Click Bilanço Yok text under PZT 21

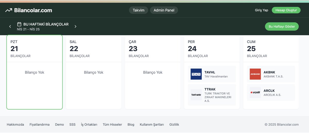[35, 72]
